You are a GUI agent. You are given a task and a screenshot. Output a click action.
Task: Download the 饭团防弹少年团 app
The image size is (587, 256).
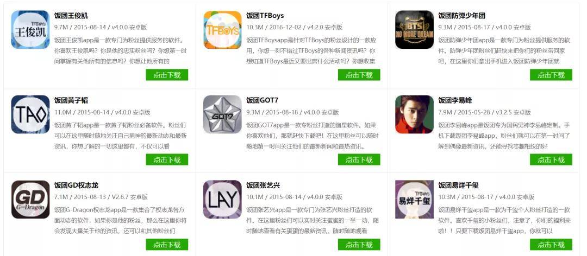click(x=551, y=75)
